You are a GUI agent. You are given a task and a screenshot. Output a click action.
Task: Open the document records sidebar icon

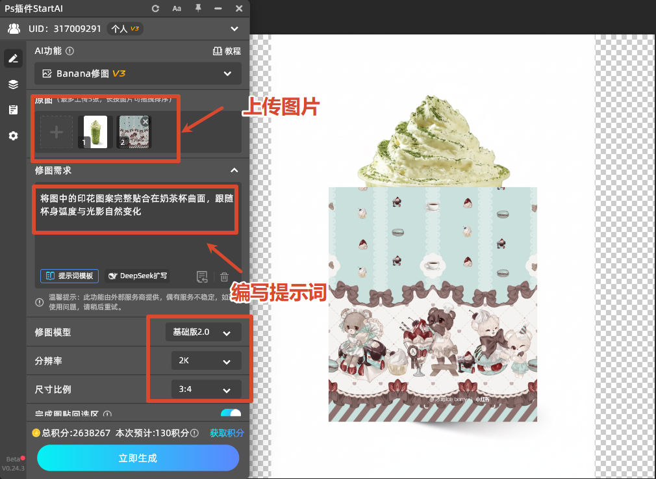pyautogui.click(x=14, y=110)
